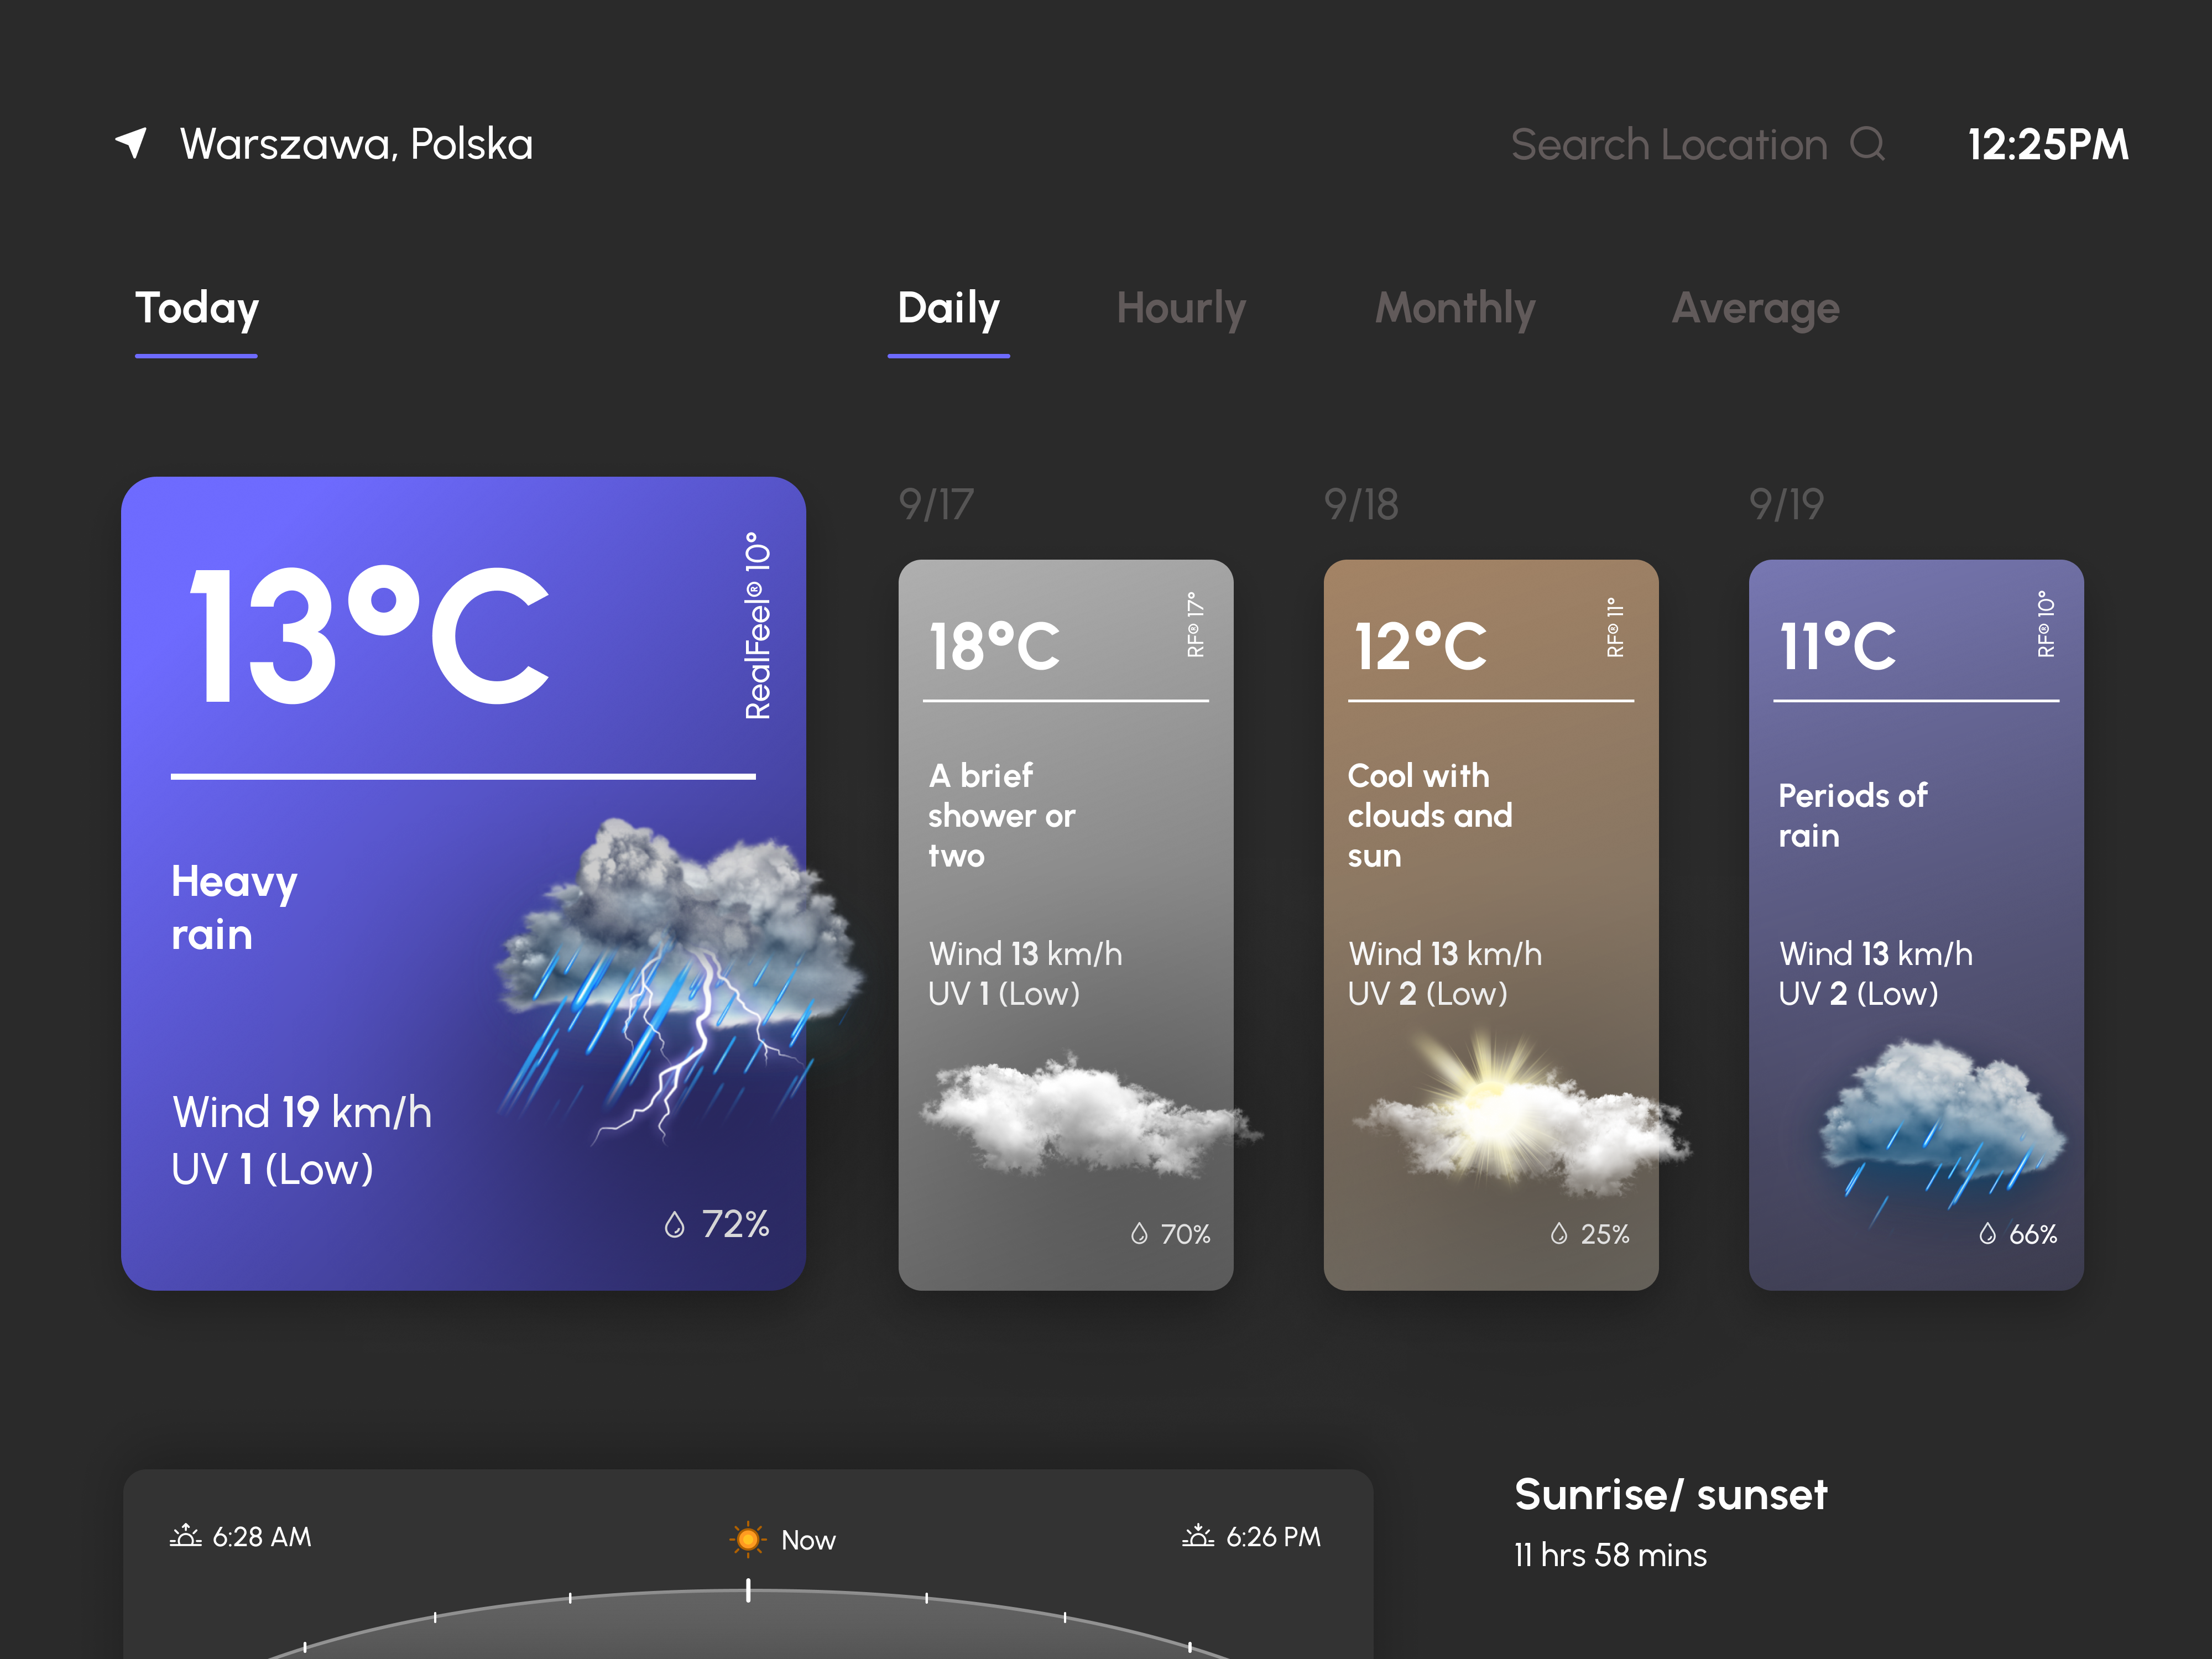Select the Daily tab

pos(948,308)
